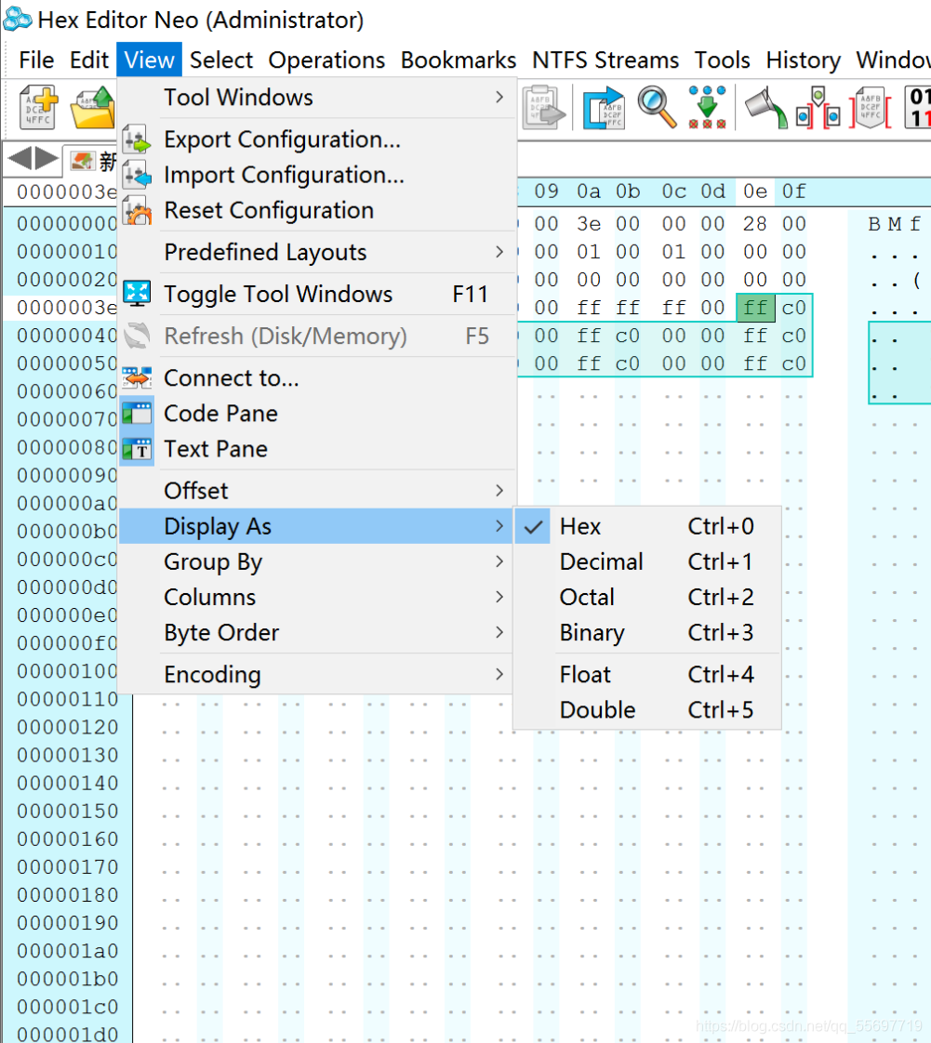Open the Display As submenu
This screenshot has width=931, height=1043.
(317, 526)
